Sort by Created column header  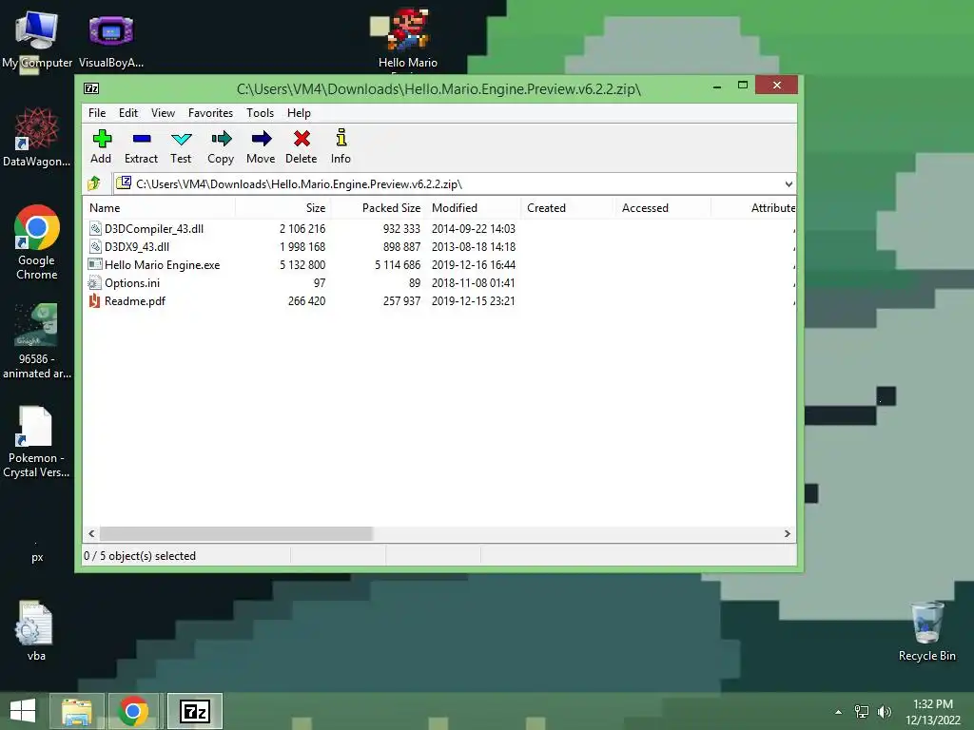tap(568, 208)
